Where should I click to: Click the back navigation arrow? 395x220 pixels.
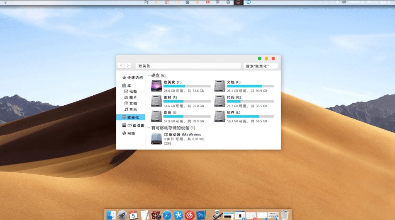pos(121,66)
